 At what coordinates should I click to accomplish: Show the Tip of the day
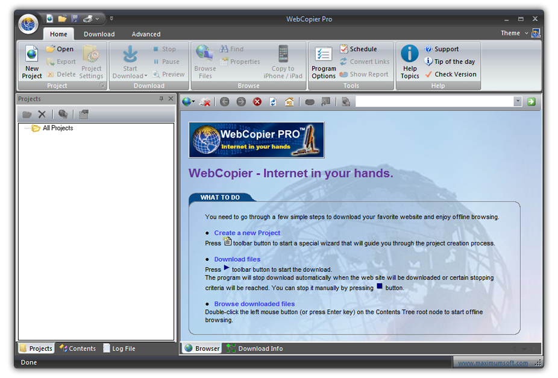point(450,61)
